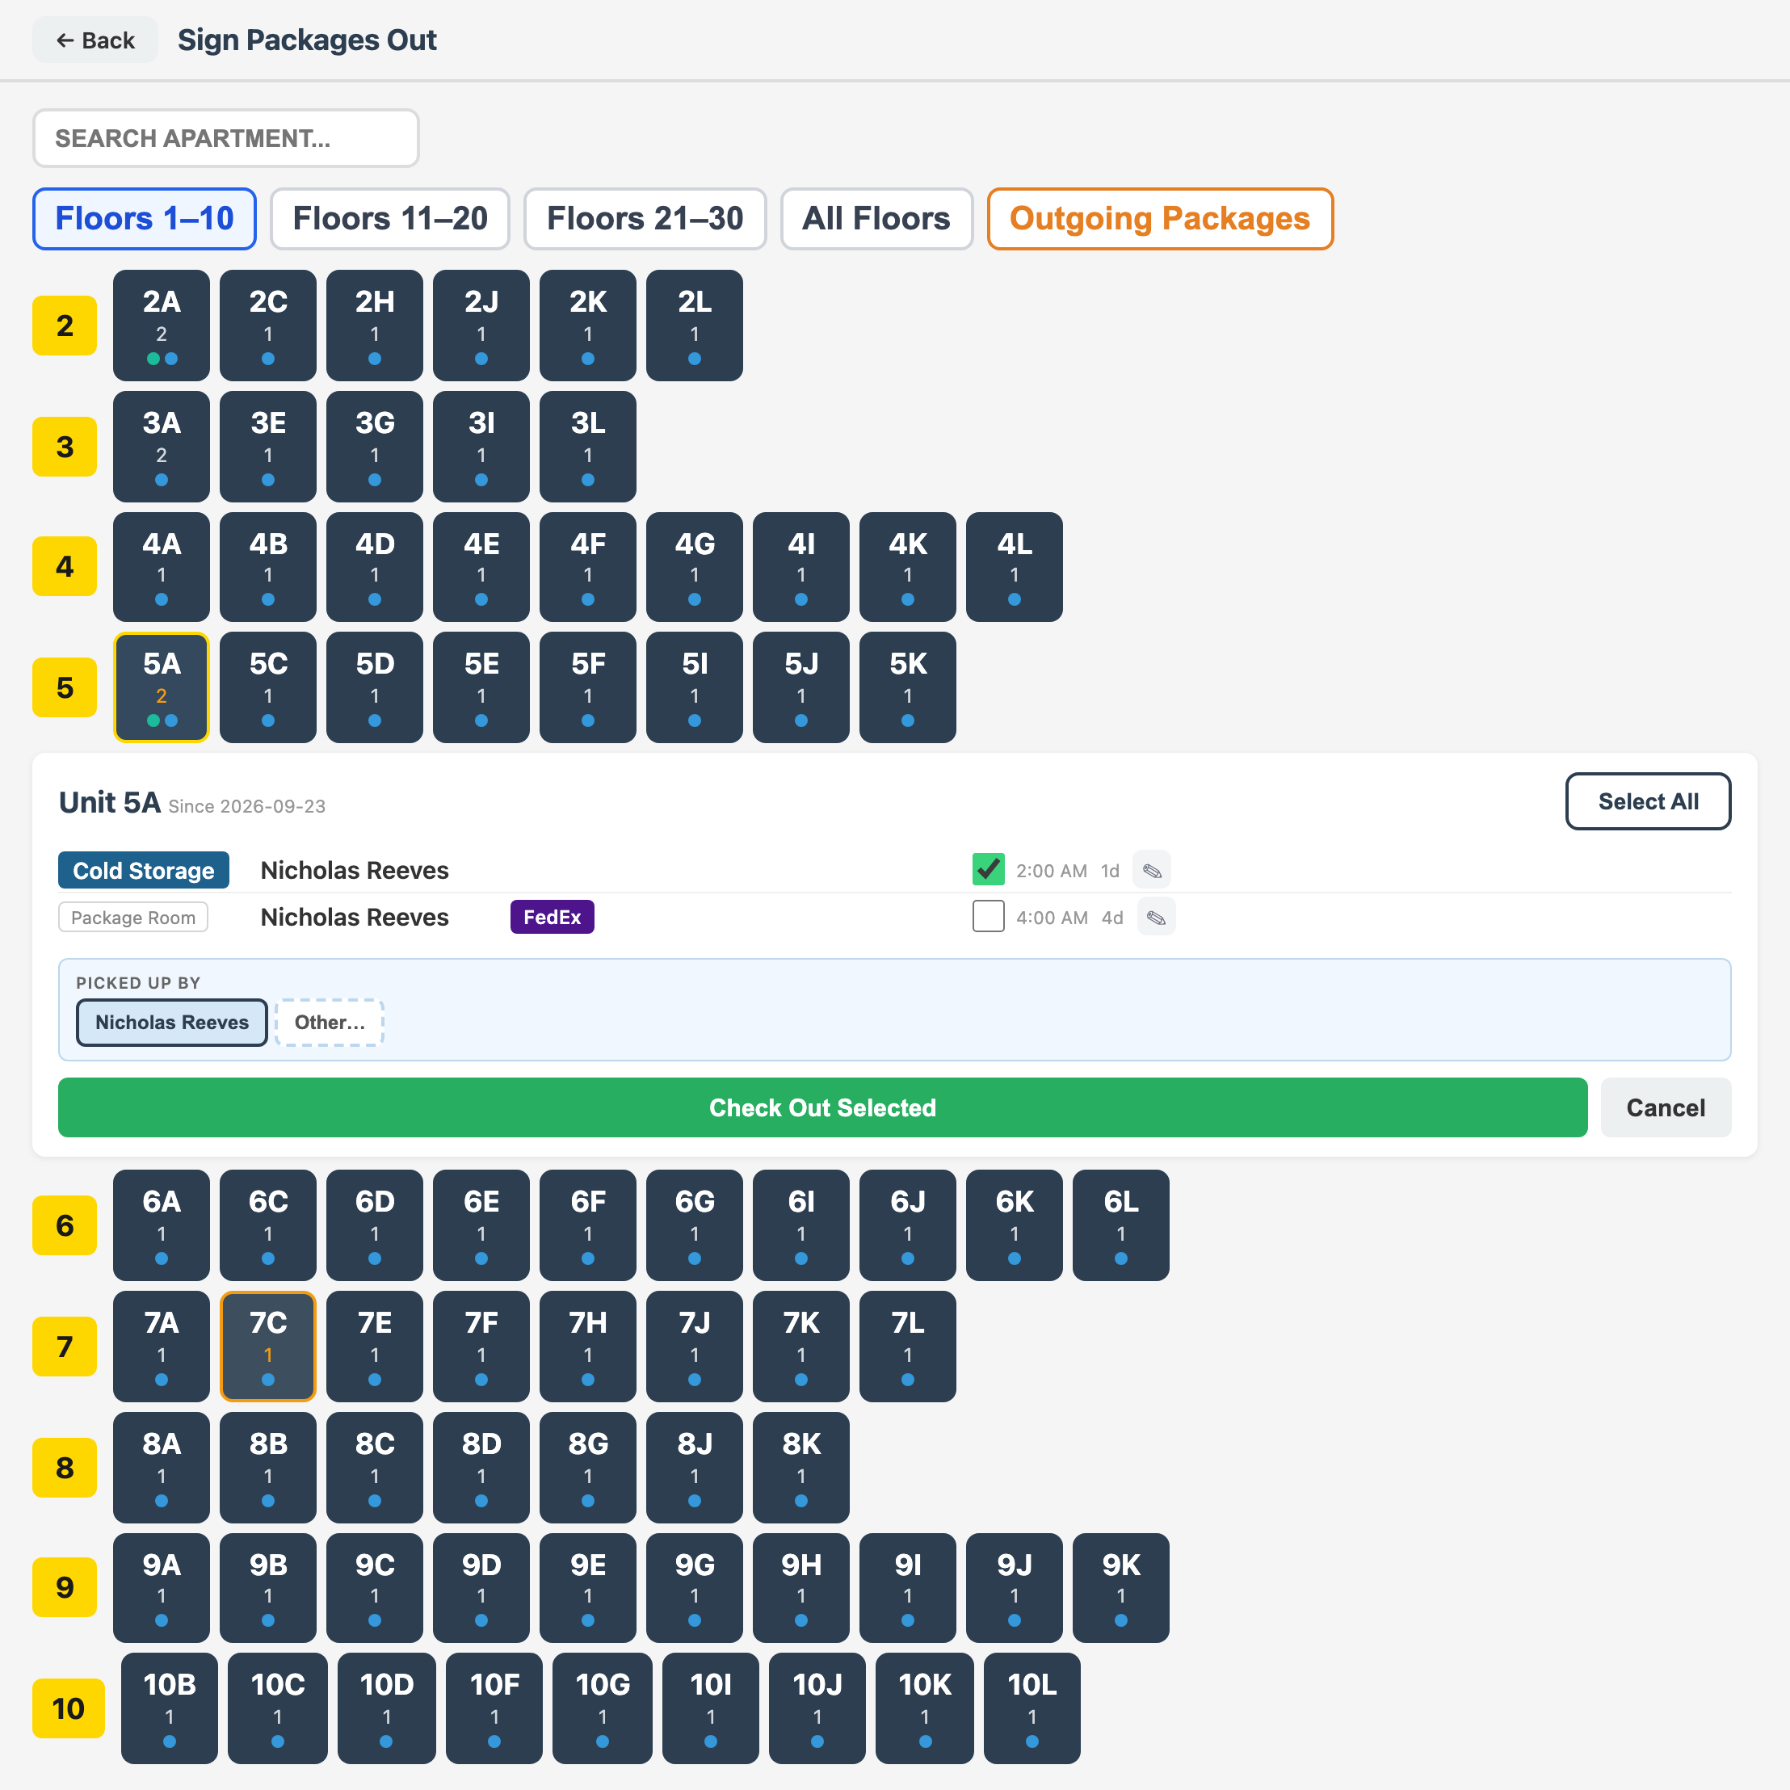Collapse the selected 5A apartment tile
The height and width of the screenshot is (1790, 1790).
tap(162, 687)
